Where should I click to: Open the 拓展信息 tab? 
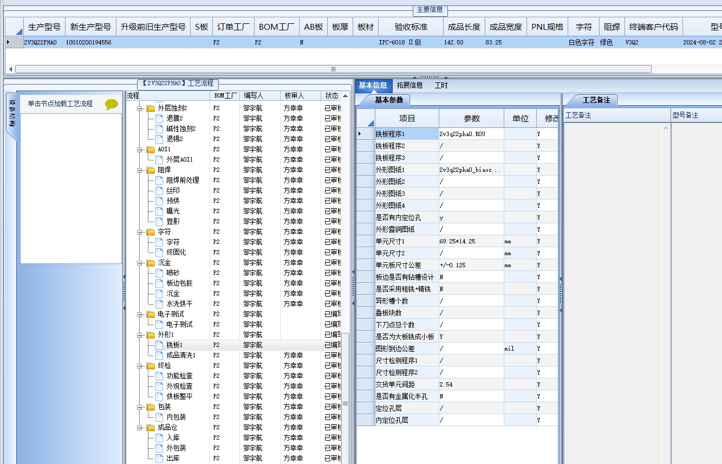coord(409,85)
